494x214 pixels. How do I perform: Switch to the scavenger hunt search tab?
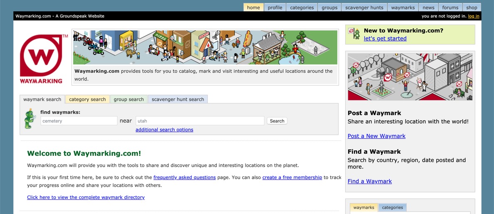pyautogui.click(x=178, y=99)
